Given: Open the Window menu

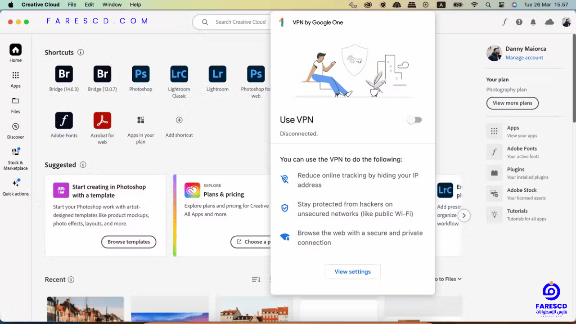Looking at the screenshot, I should (x=112, y=4).
